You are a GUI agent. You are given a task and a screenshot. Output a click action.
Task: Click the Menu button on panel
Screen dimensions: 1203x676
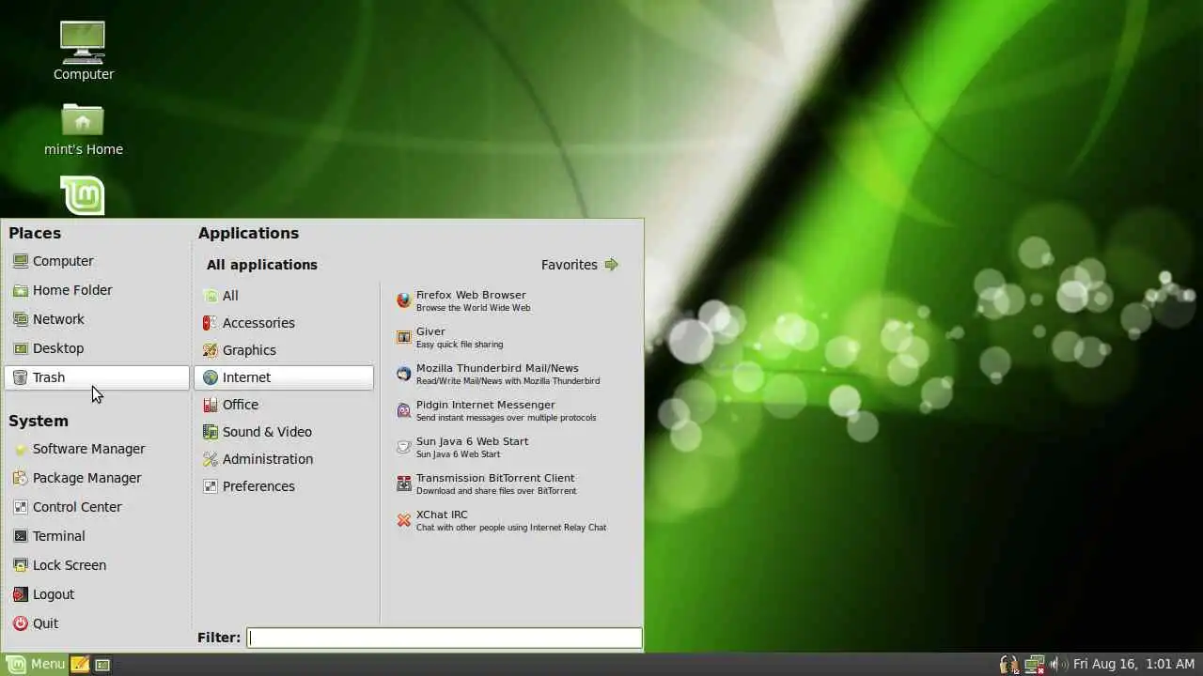36,665
